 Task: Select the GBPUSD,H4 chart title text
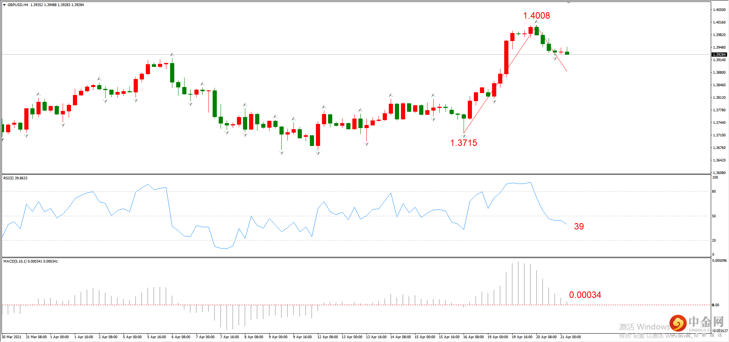18,5
